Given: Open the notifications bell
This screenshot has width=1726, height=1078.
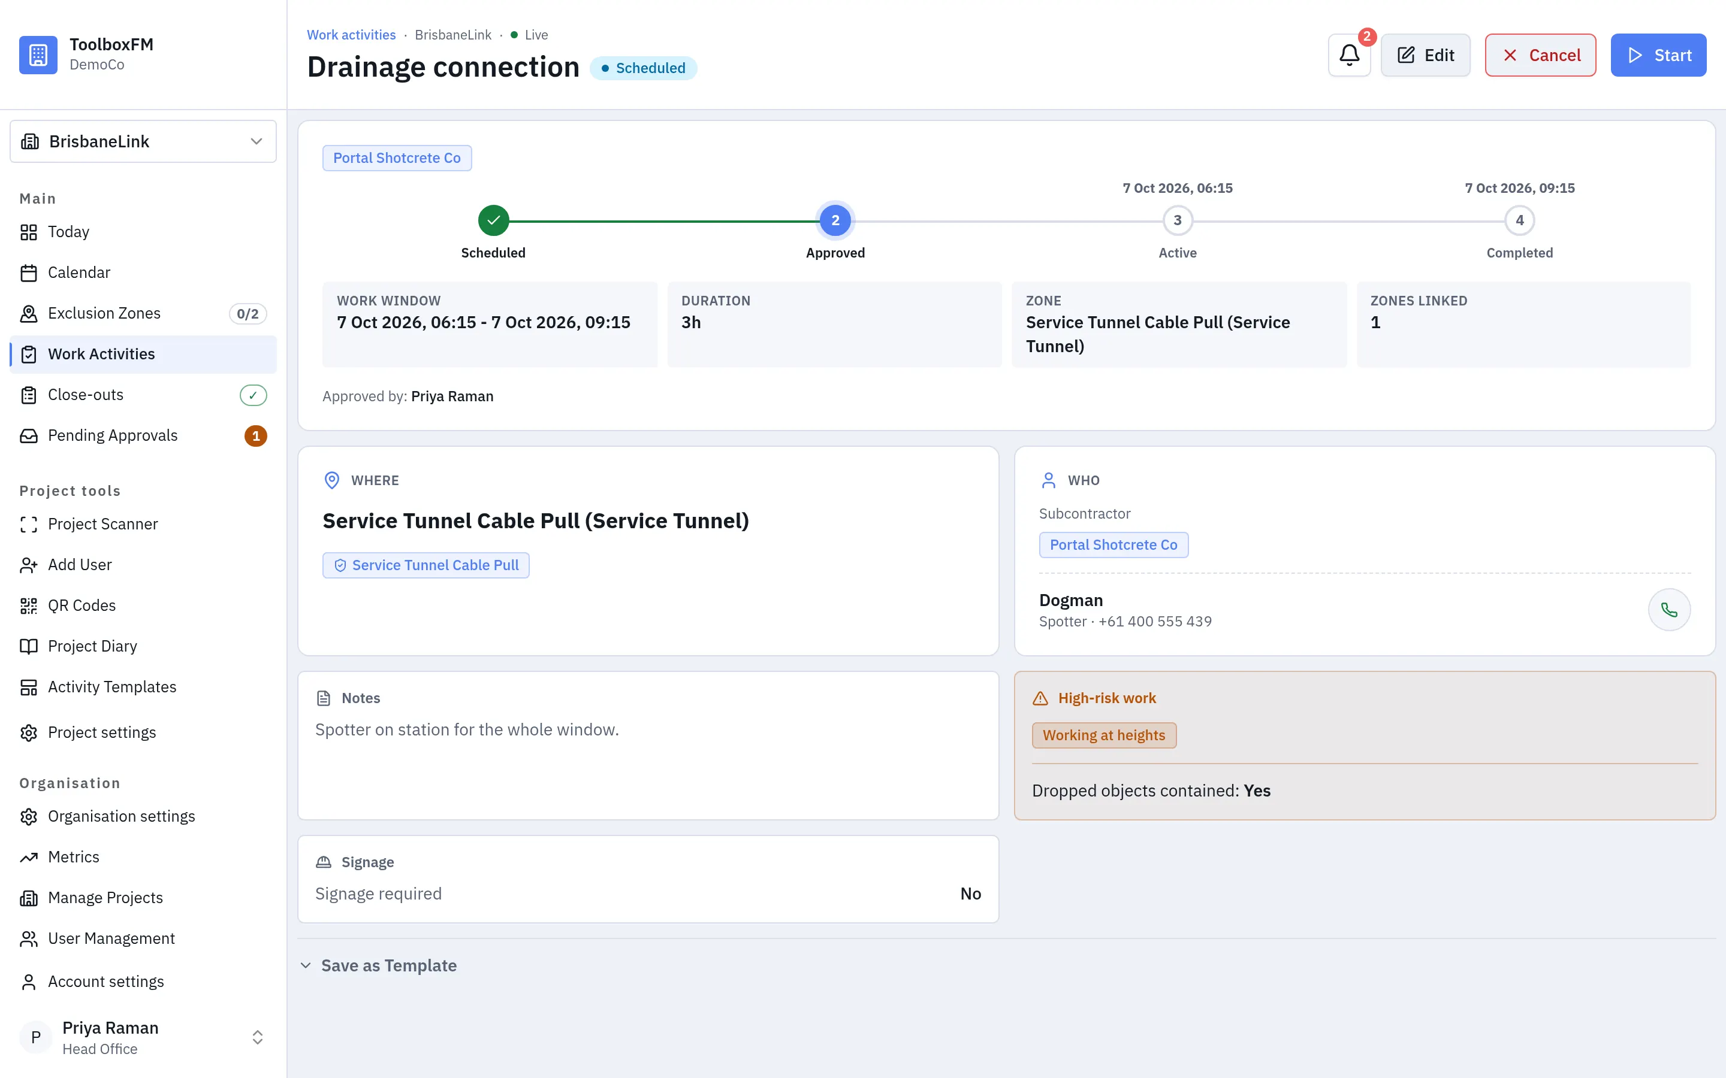Looking at the screenshot, I should (x=1348, y=55).
